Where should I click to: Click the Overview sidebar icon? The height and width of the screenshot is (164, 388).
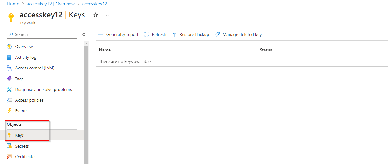click(9, 47)
